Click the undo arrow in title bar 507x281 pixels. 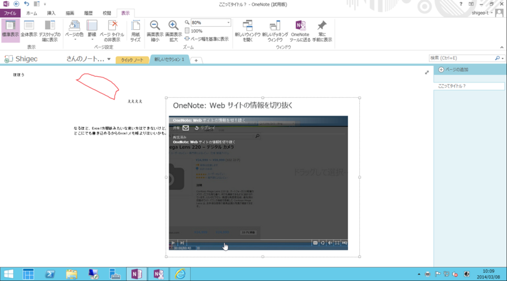coord(27,4)
